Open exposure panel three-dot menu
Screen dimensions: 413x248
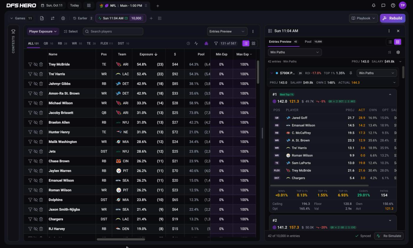pyautogui.click(x=253, y=31)
